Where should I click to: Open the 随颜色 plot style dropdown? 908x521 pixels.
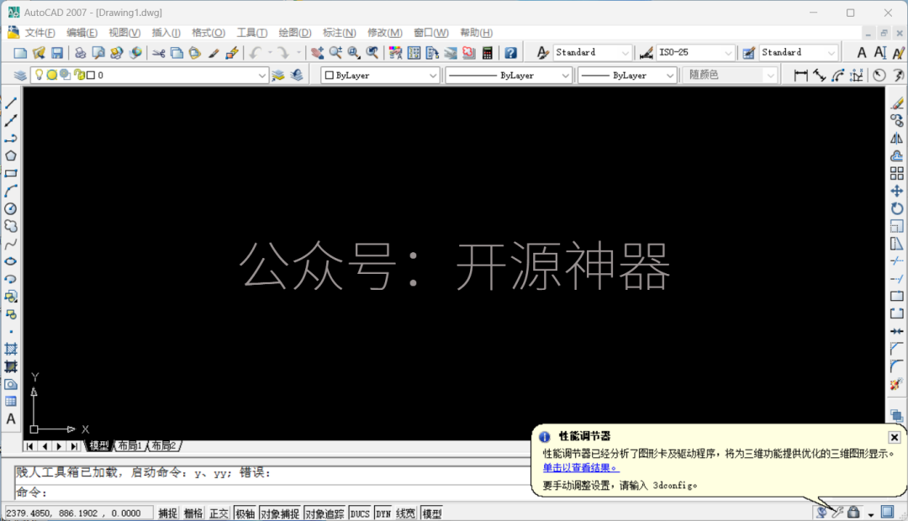[x=770, y=76]
